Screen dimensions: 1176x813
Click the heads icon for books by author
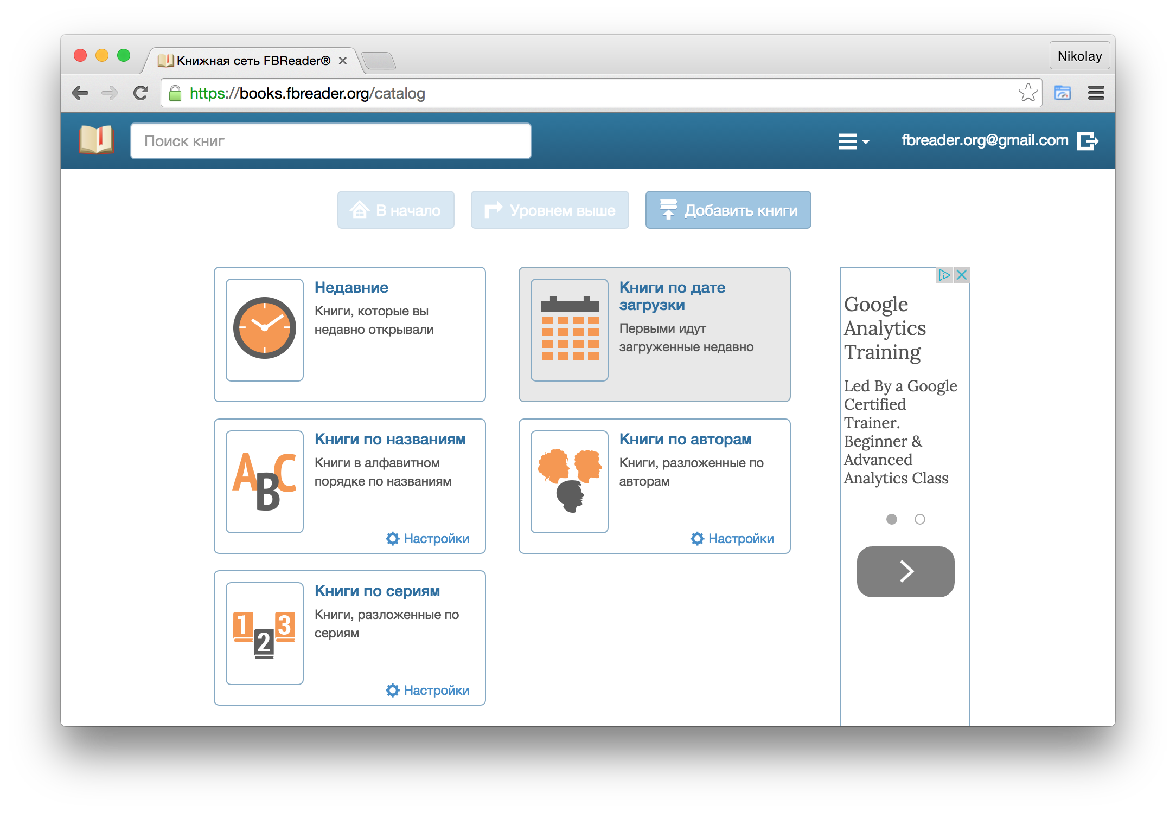coord(570,481)
